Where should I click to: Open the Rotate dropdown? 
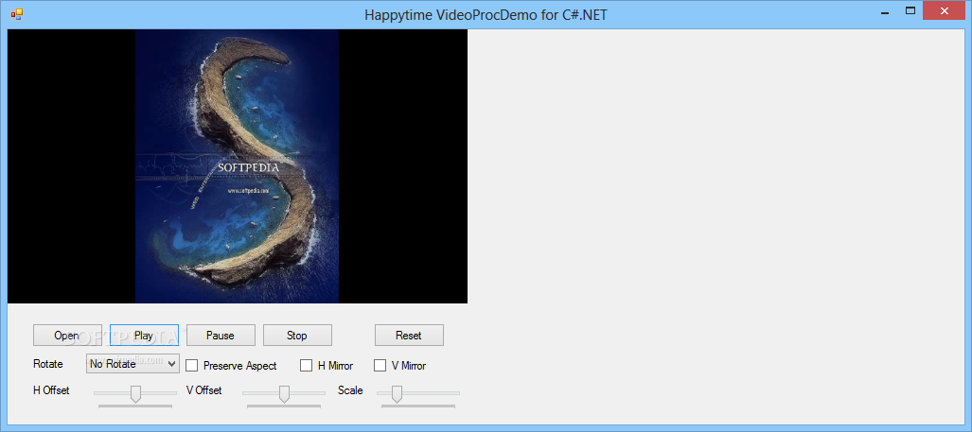[133, 364]
